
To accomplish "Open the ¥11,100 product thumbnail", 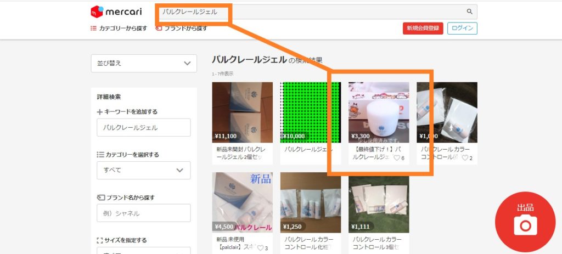I will pos(242,112).
